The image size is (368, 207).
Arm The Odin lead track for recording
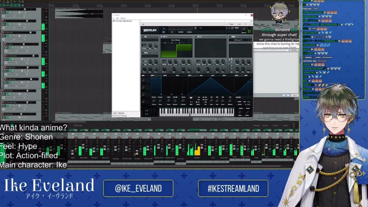pos(3,102)
